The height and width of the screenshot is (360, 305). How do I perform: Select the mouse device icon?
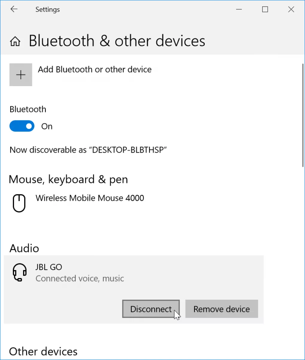point(19,203)
